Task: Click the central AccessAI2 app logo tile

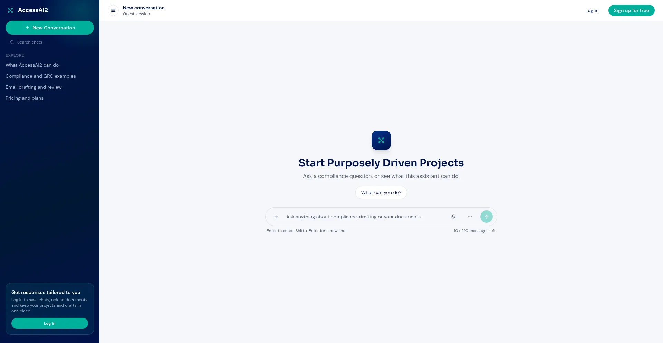Action: pyautogui.click(x=381, y=140)
